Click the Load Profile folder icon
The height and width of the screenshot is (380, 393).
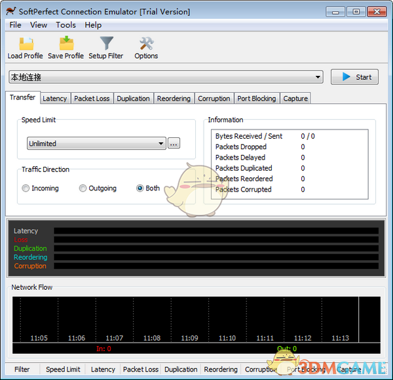(26, 44)
